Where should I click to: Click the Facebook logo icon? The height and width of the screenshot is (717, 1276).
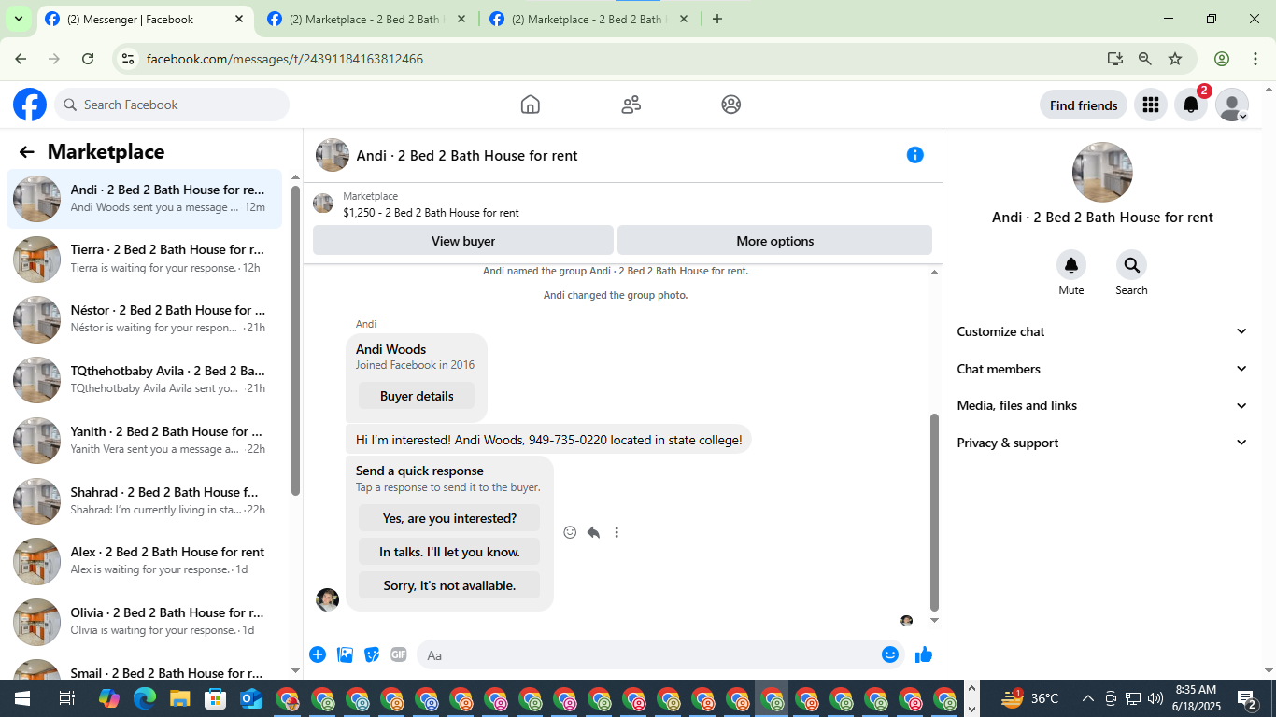(x=30, y=105)
